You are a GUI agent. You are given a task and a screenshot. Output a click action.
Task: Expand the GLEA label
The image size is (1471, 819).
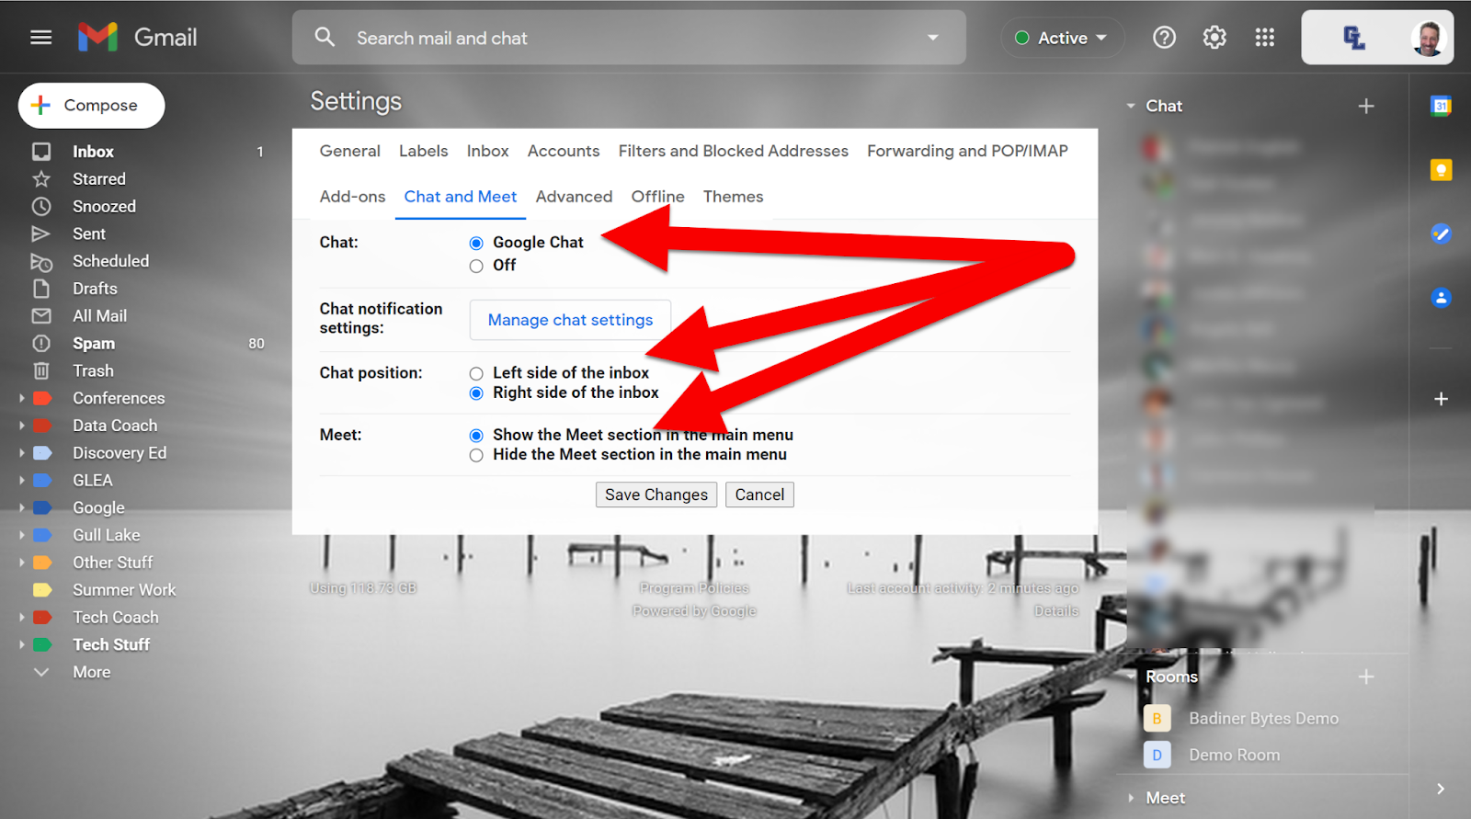tap(22, 481)
